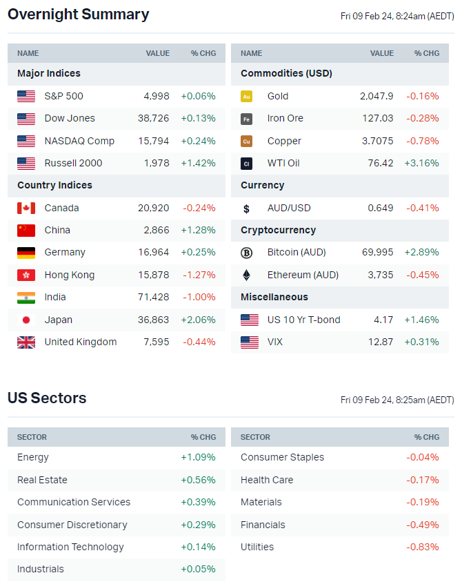Click the Bitcoin logo icon
This screenshot has height=582, width=462.
pyautogui.click(x=247, y=253)
